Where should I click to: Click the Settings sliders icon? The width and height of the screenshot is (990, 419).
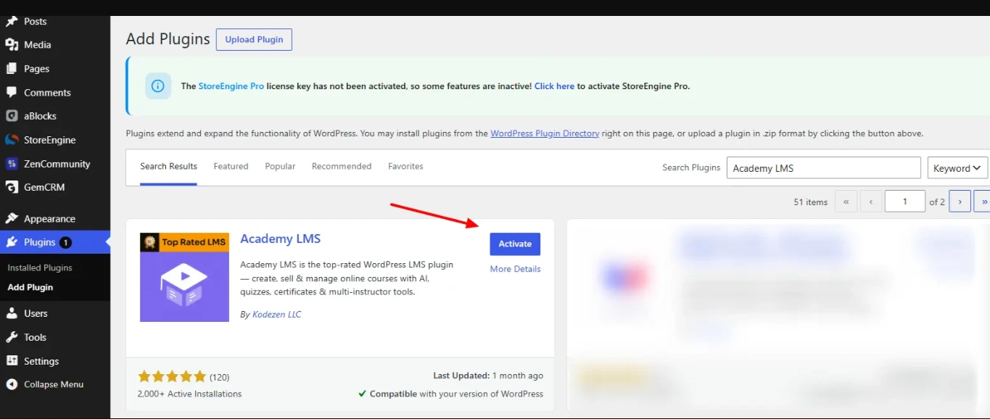coord(12,361)
